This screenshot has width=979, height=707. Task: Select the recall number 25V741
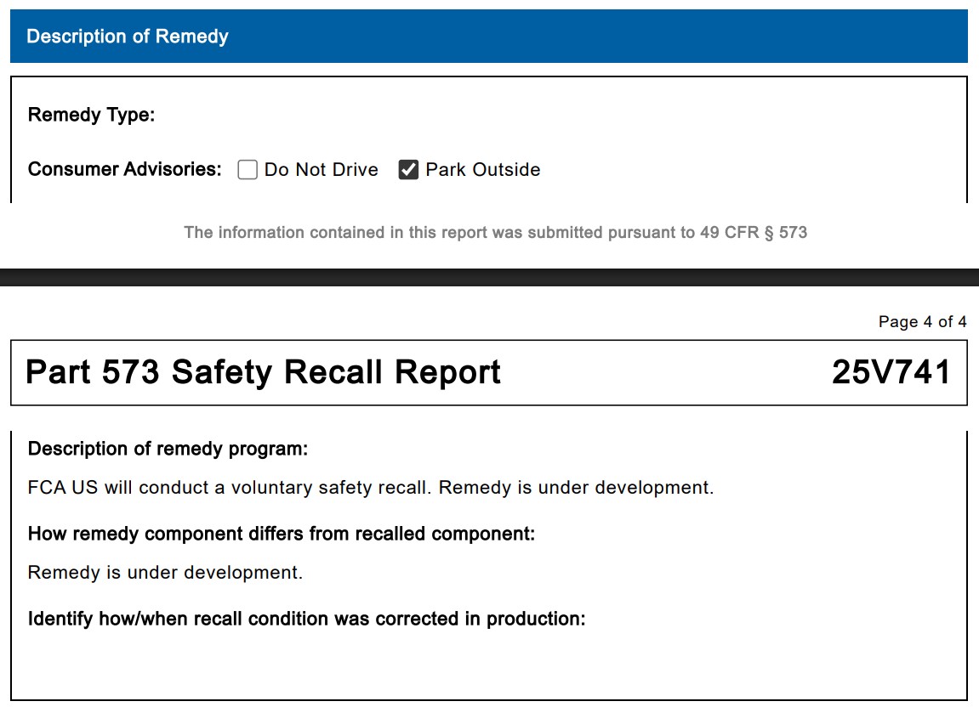pyautogui.click(x=891, y=372)
